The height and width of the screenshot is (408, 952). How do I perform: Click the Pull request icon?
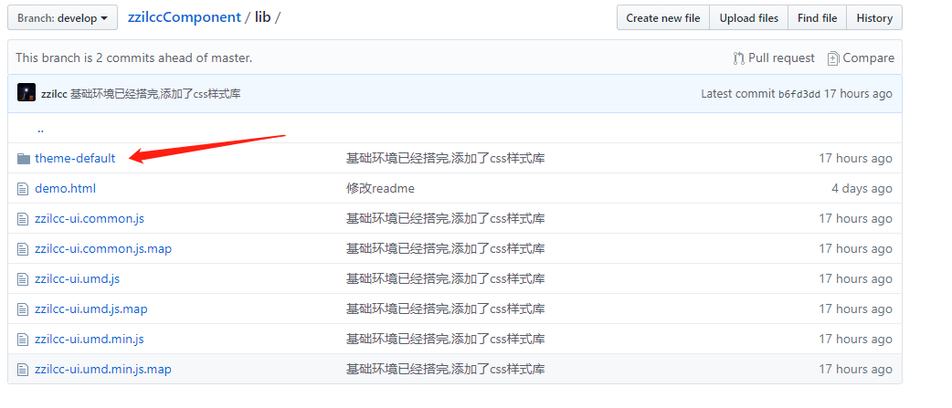[738, 58]
